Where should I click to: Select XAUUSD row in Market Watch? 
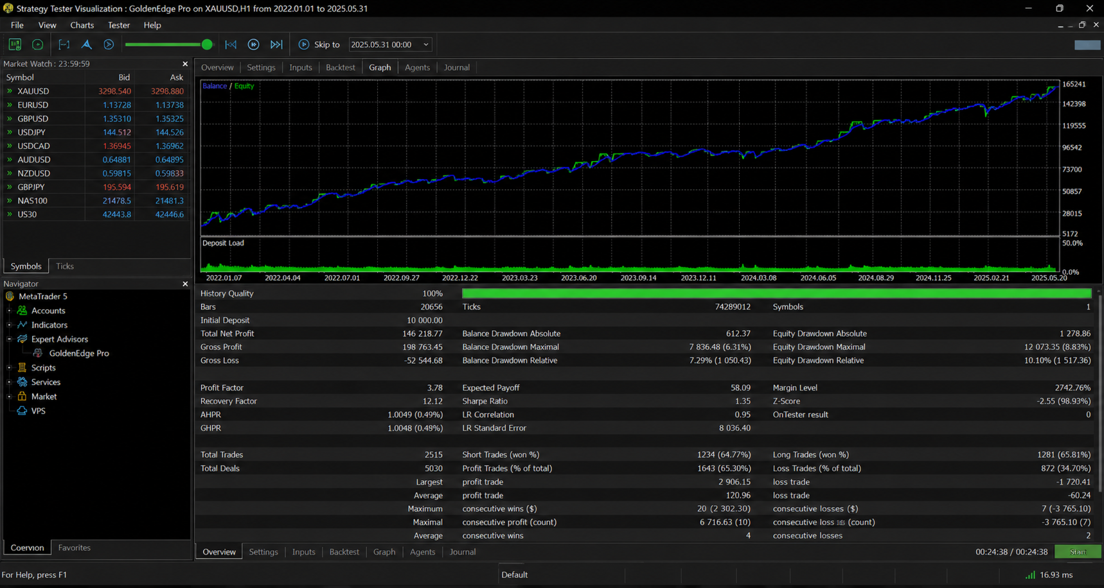point(96,91)
